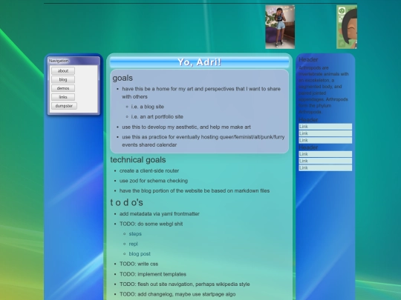Click add metadata via yaml frontmatter
The image size is (401, 300).
click(x=160, y=214)
